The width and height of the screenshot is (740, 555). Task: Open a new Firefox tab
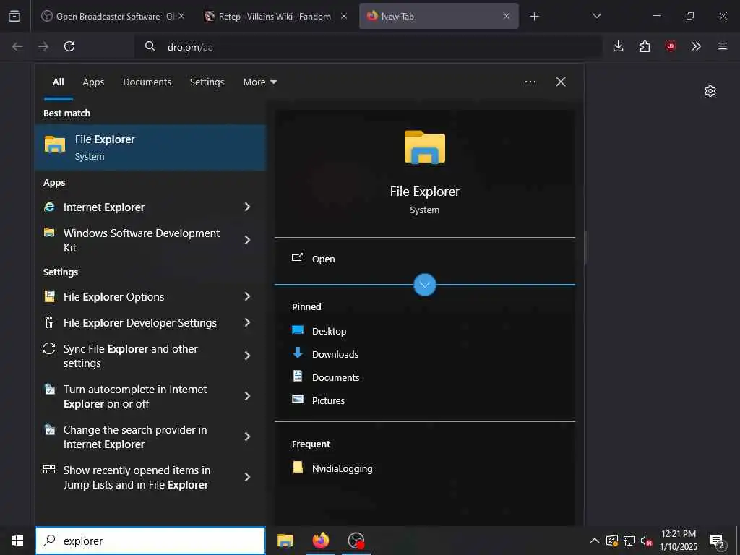[x=534, y=17]
